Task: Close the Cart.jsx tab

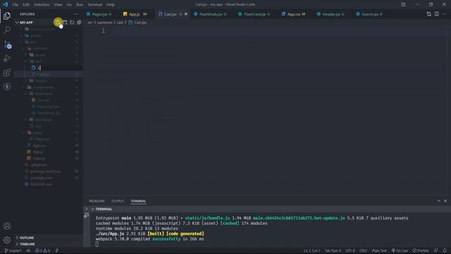Action: click(x=186, y=14)
